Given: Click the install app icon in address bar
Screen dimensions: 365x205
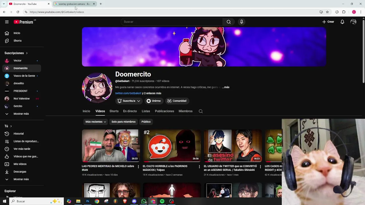Looking at the screenshot, I should [x=321, y=12].
